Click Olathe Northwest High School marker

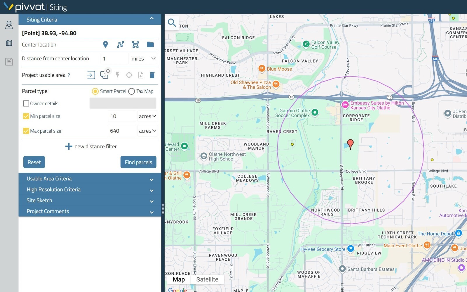[x=203, y=156]
